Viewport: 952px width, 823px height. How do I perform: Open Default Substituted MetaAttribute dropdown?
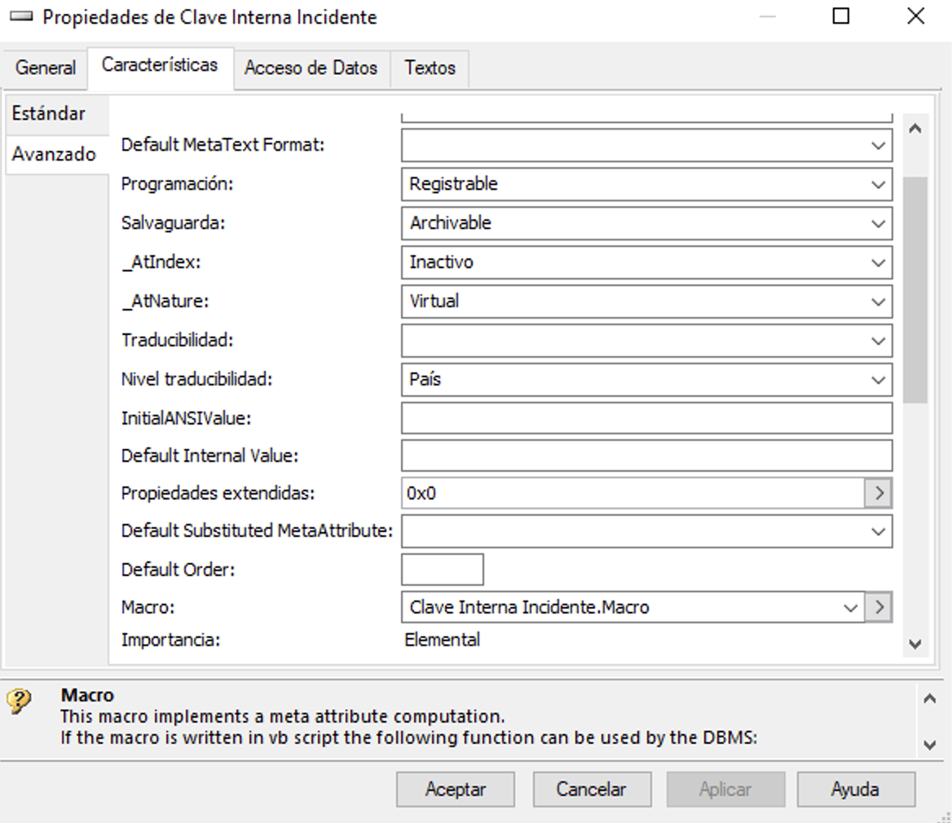coord(878,531)
